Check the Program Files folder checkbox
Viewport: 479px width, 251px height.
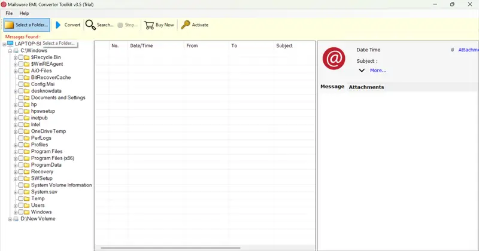(x=21, y=151)
